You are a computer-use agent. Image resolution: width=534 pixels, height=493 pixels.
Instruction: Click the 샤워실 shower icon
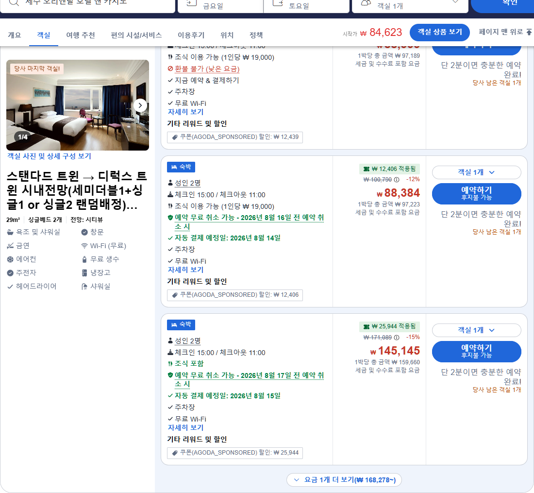click(x=84, y=287)
